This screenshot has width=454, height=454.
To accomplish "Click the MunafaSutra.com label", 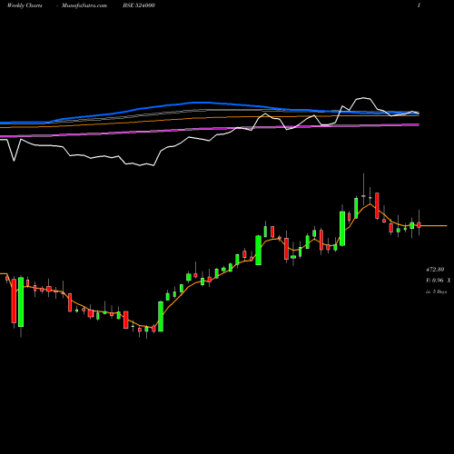I will (84, 5).
